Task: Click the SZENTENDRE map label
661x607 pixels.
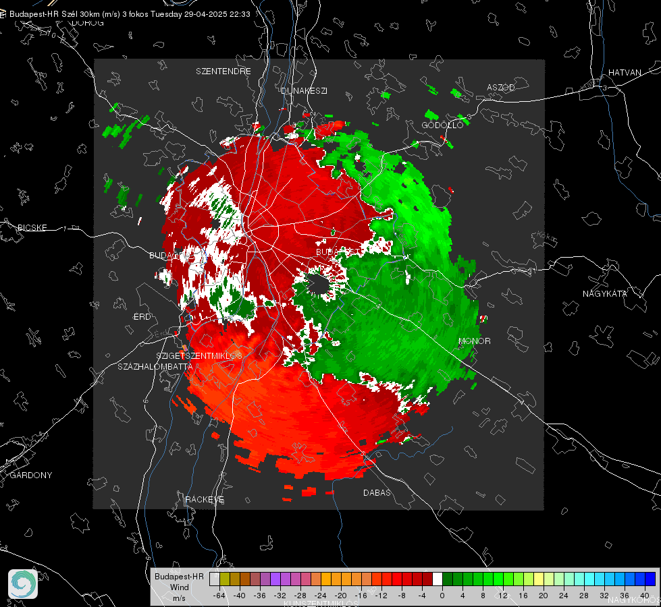Action: [223, 71]
